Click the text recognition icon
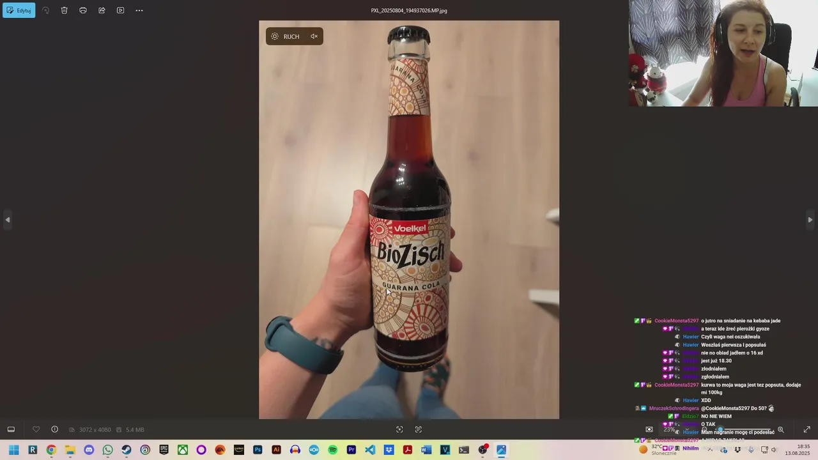The width and height of the screenshot is (818, 460). [419, 429]
